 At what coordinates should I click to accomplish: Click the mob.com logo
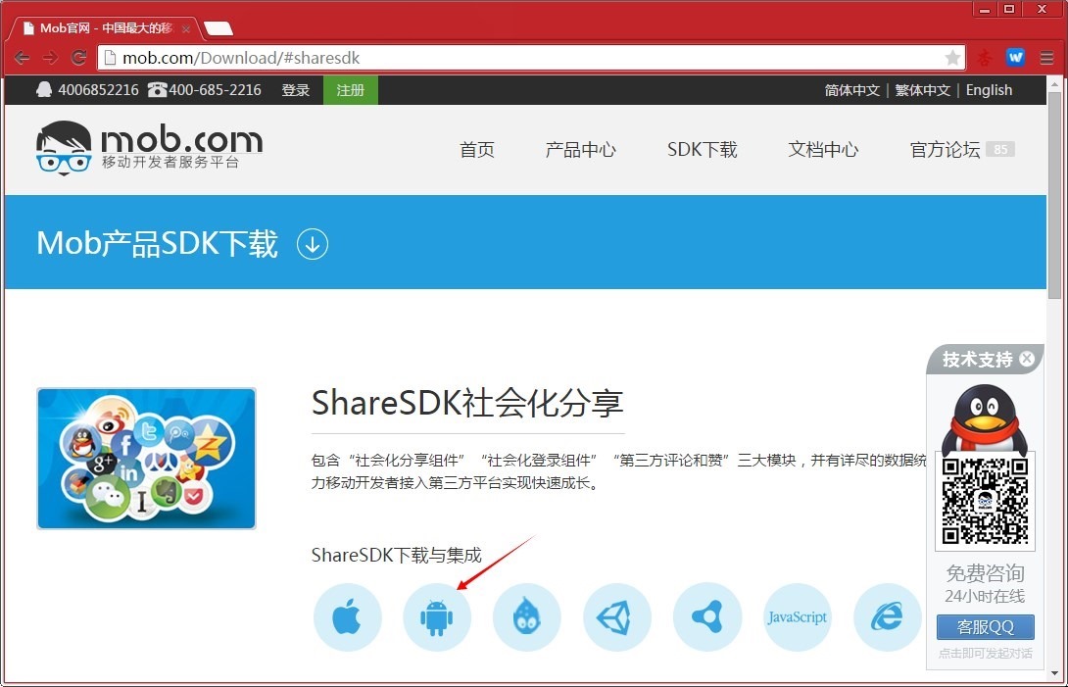[x=149, y=148]
